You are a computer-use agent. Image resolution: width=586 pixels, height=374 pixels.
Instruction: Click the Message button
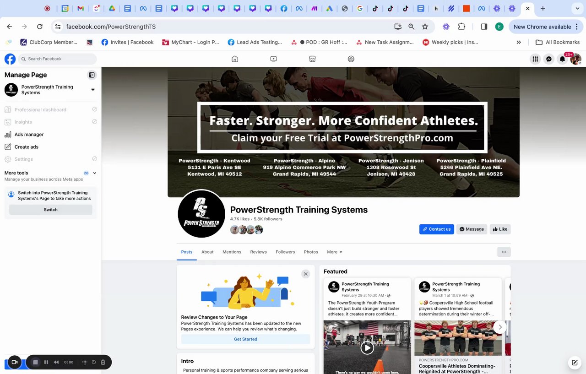[472, 229]
